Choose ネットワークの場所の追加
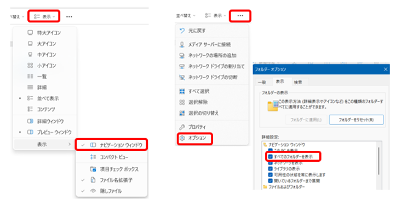This screenshot has width=396, height=200. tap(211, 55)
